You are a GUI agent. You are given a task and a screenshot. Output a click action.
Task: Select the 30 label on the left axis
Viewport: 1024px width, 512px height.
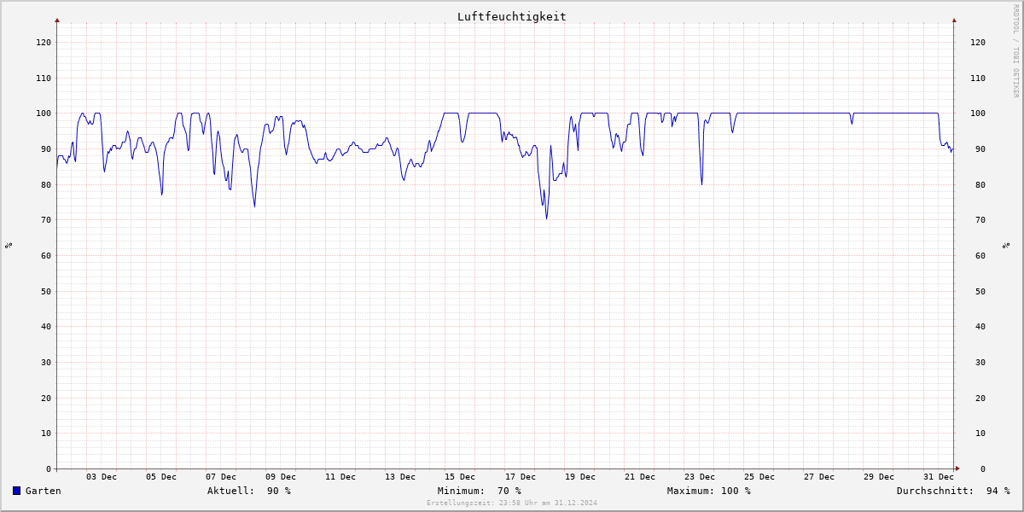pos(46,362)
